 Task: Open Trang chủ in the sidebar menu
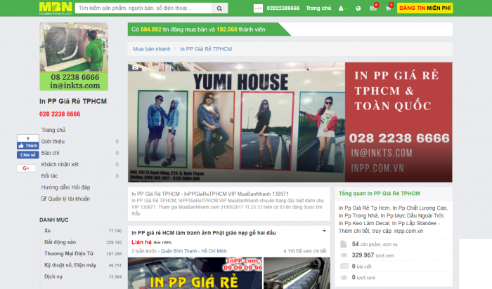coord(53,130)
